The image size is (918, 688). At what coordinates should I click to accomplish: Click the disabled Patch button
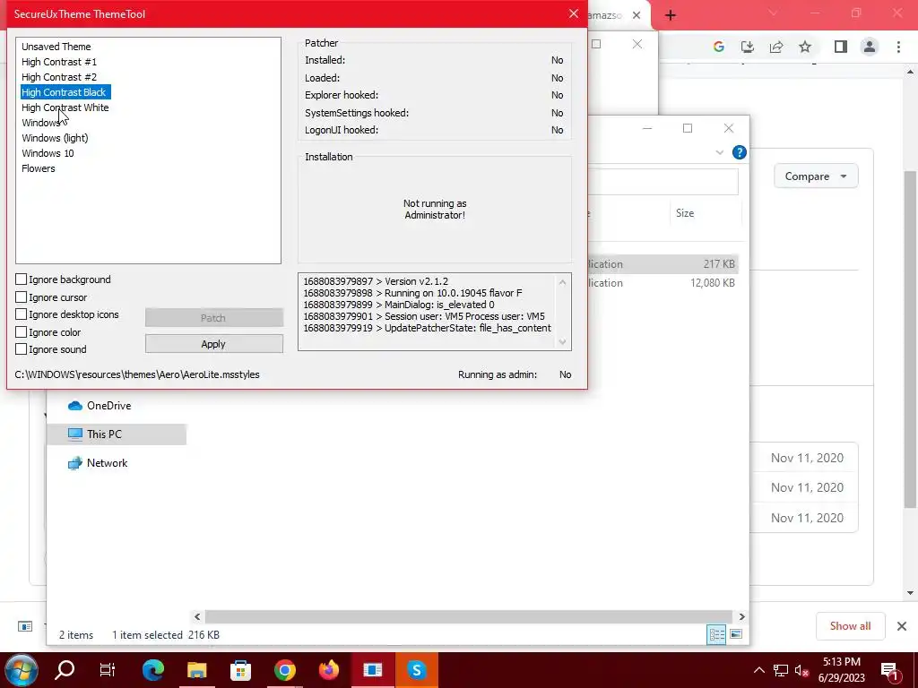[213, 318]
